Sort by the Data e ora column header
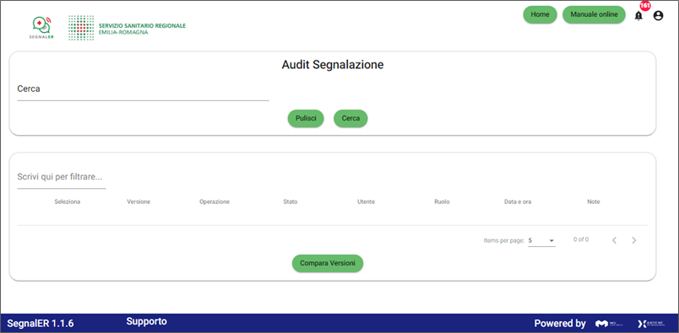 click(518, 202)
